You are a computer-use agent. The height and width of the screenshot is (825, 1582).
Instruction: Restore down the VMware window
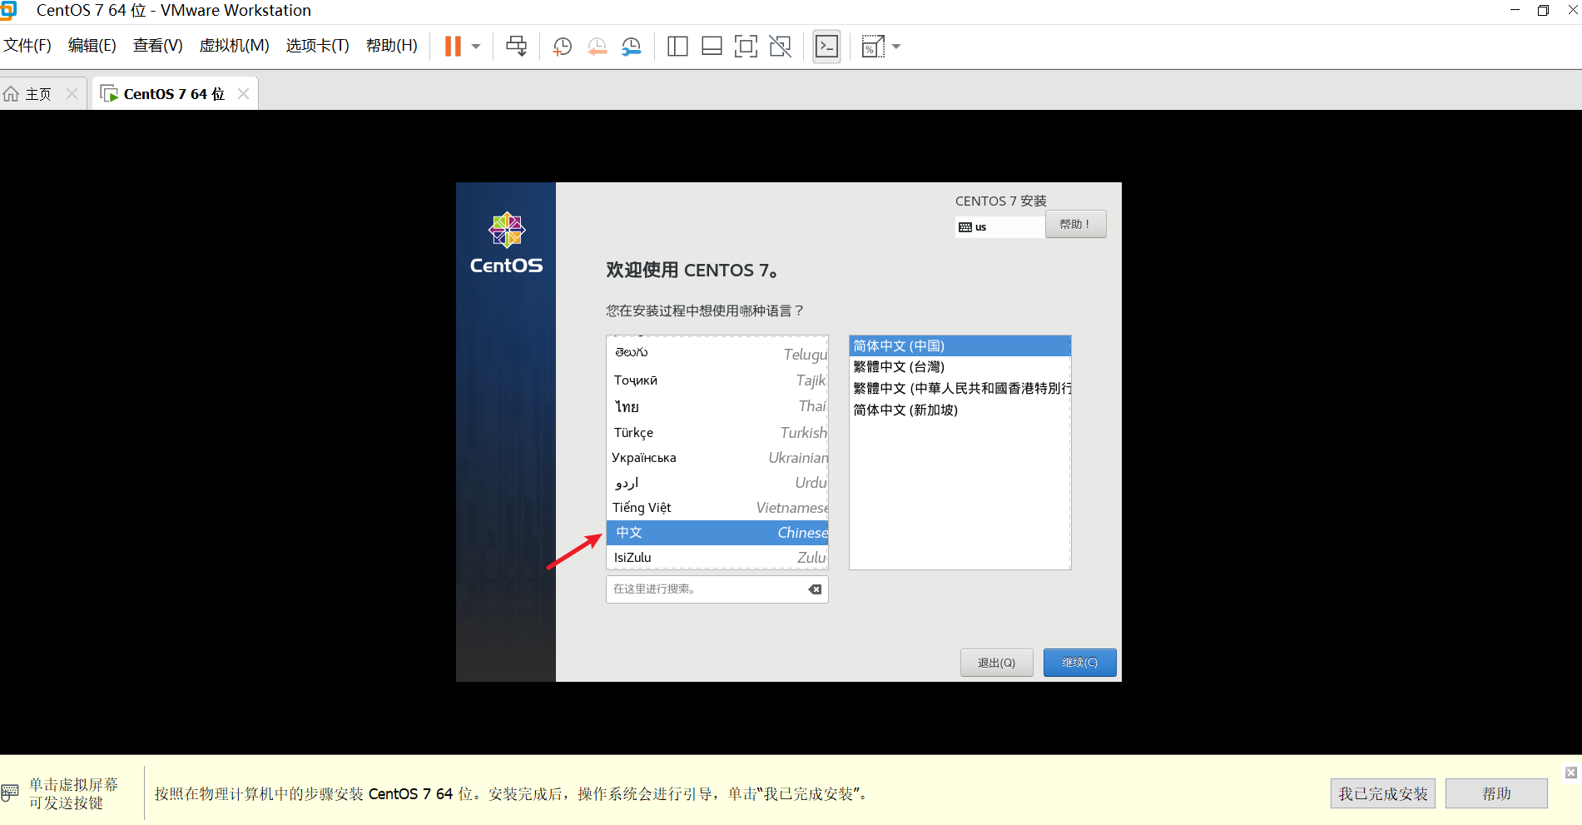(1543, 10)
